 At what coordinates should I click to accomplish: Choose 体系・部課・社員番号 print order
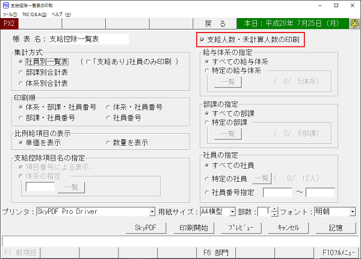(x=20, y=107)
